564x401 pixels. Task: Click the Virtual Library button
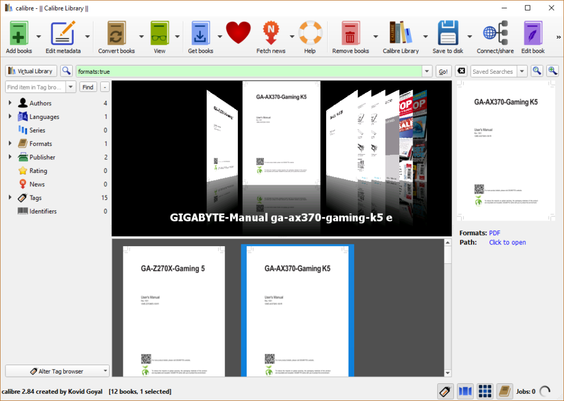pos(31,71)
